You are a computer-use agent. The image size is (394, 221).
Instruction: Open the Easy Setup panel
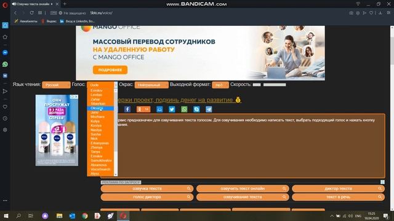pyautogui.click(x=388, y=13)
